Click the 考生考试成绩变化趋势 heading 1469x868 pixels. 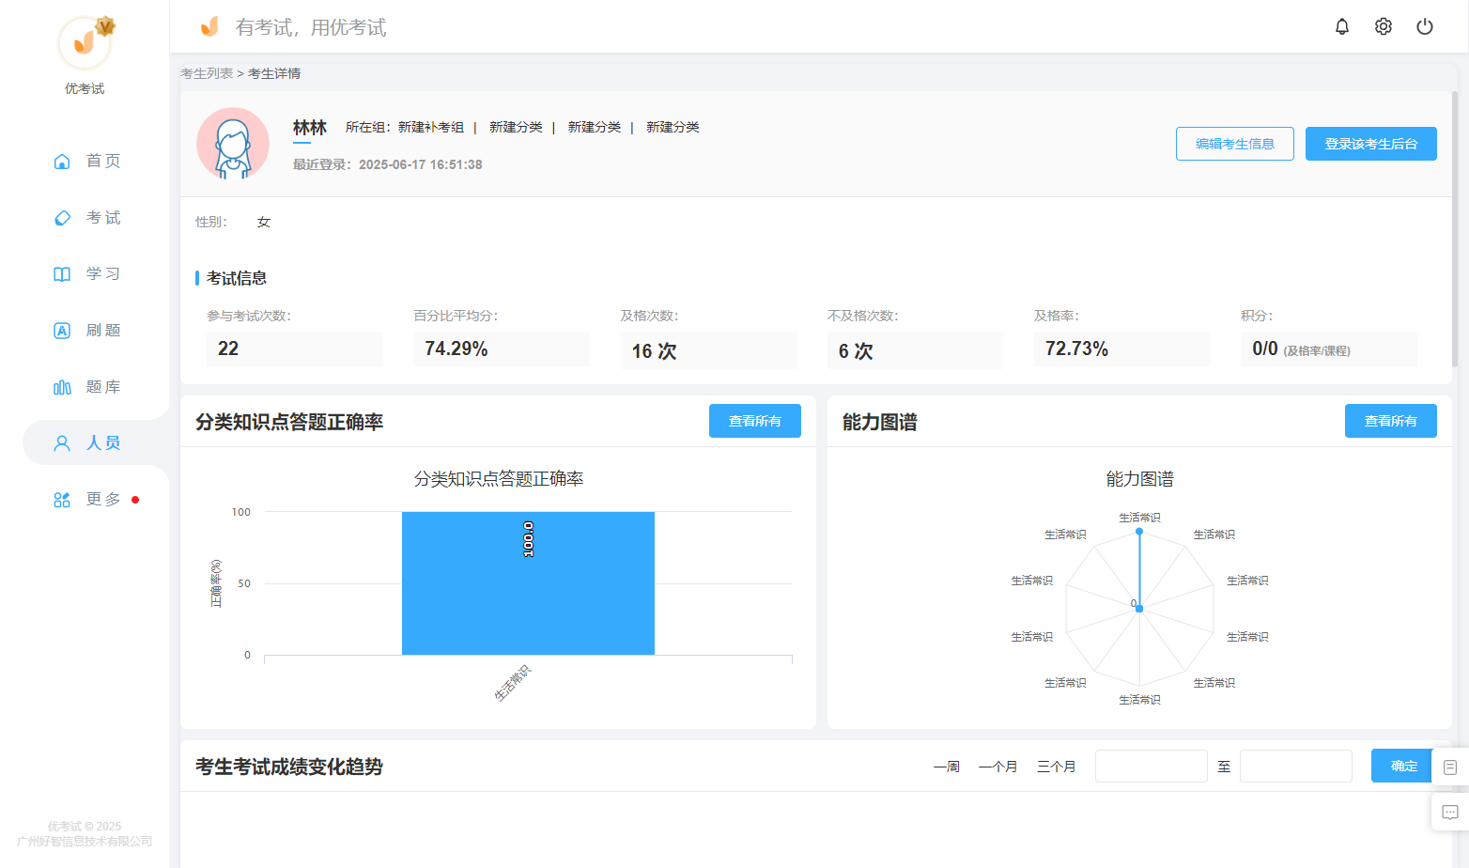(x=289, y=767)
